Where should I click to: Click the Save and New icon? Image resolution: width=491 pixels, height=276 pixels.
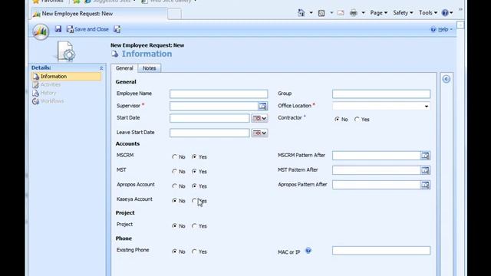click(x=117, y=29)
